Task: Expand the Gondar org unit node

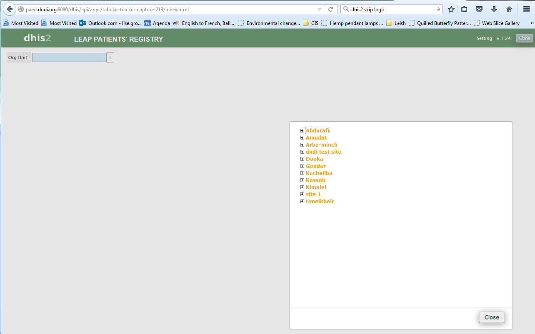Action: click(302, 166)
